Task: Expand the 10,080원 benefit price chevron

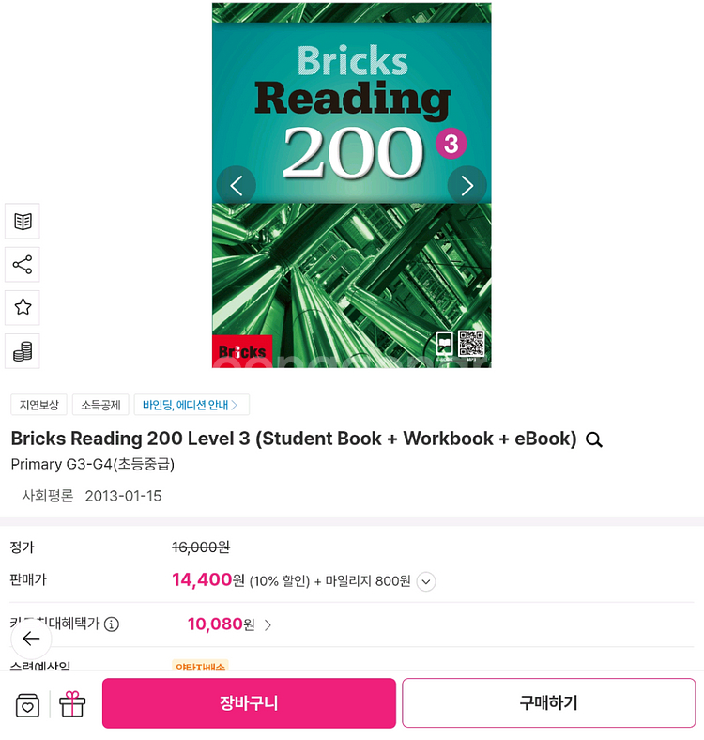Action: point(268,624)
